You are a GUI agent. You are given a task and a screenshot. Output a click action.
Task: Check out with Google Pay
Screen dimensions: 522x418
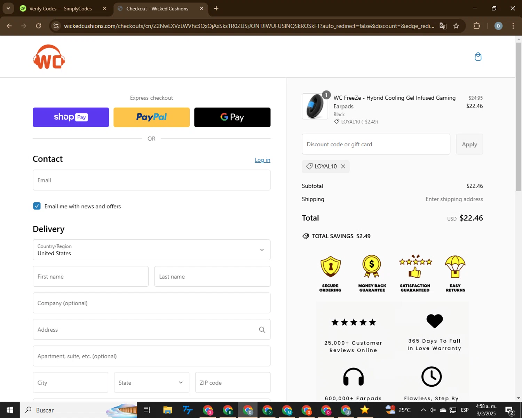pyautogui.click(x=232, y=117)
